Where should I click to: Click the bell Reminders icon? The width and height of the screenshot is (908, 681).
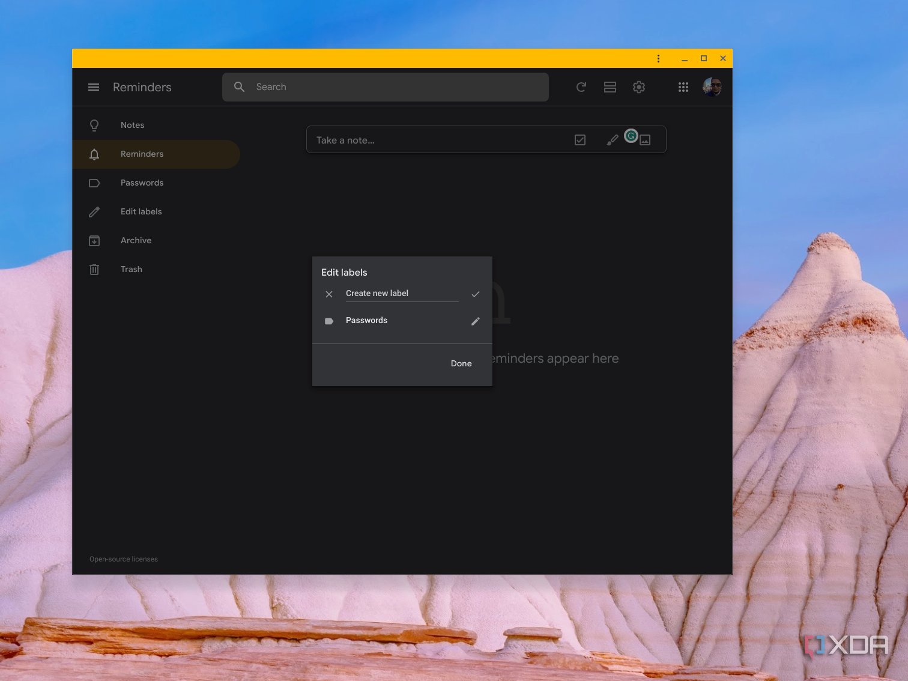tap(94, 154)
